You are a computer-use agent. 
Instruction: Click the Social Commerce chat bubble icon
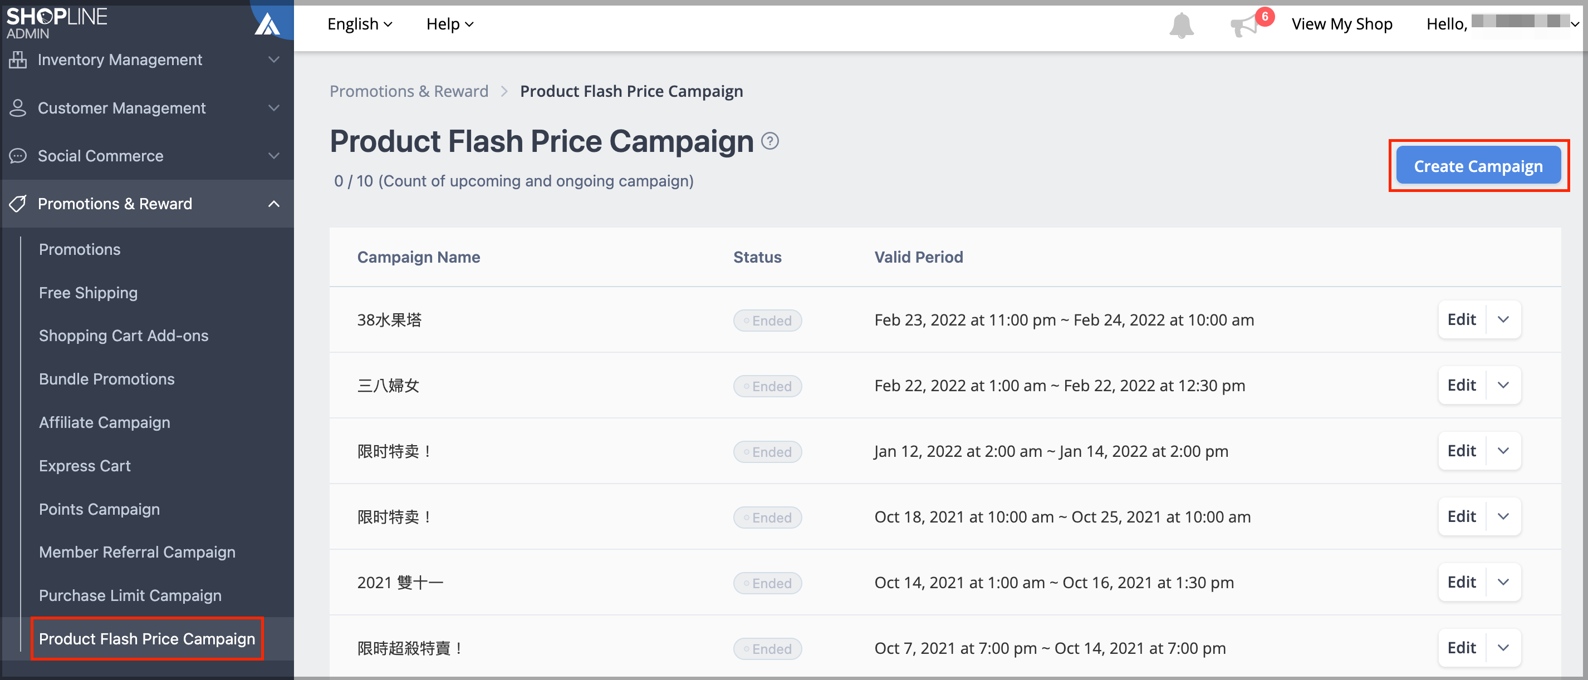18,156
